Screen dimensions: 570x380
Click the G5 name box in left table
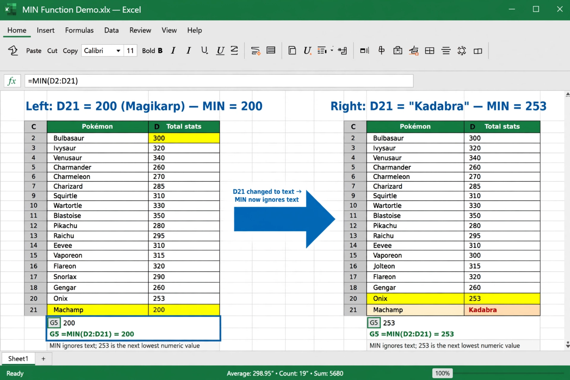54,323
